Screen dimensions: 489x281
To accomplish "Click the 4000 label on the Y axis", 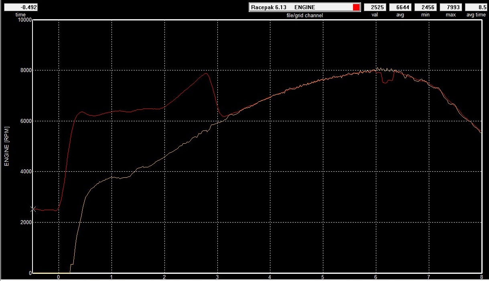I will coord(26,172).
